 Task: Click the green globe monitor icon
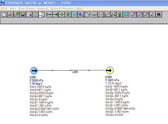click(120, 15)
